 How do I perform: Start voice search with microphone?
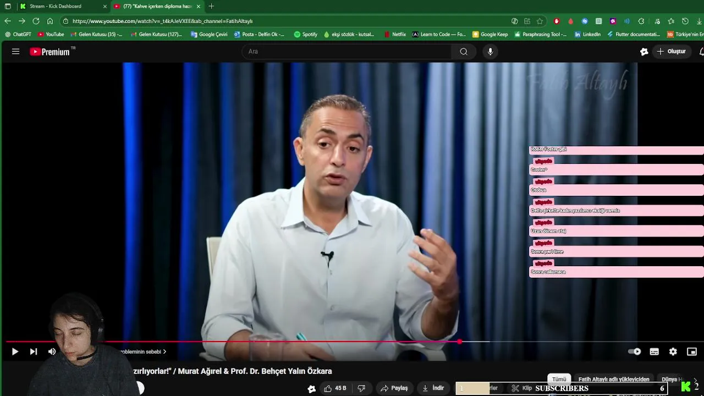490,52
